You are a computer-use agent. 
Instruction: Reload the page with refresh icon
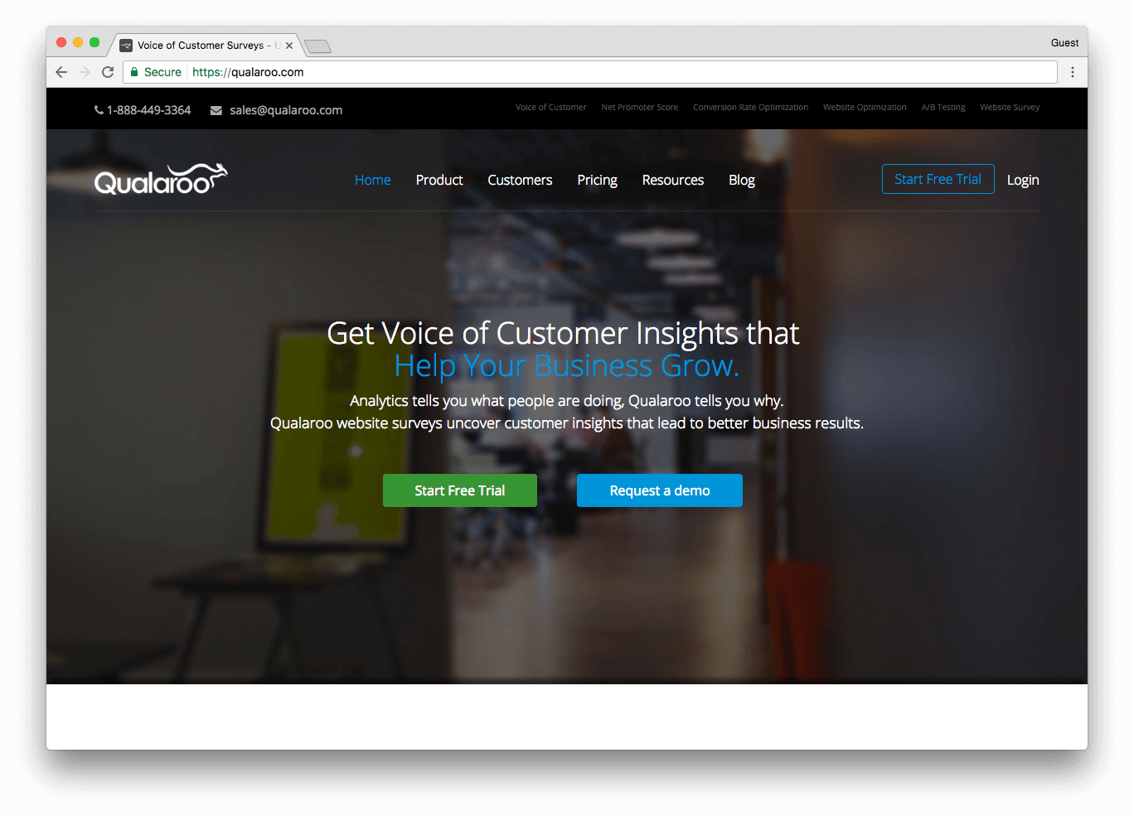click(x=108, y=72)
